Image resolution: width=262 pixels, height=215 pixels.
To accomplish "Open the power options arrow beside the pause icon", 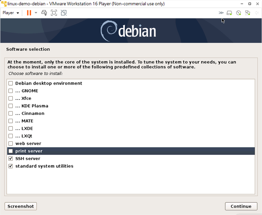I will pyautogui.click(x=36, y=13).
